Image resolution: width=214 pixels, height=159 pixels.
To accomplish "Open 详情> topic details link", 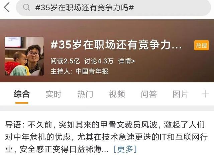I will tap(126, 61).
